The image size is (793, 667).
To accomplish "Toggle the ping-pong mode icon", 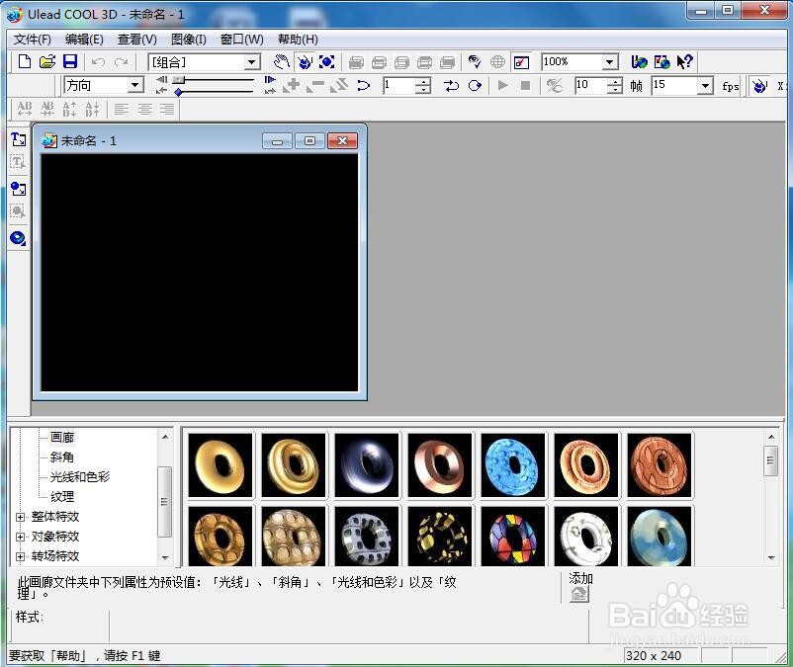I will (451, 86).
